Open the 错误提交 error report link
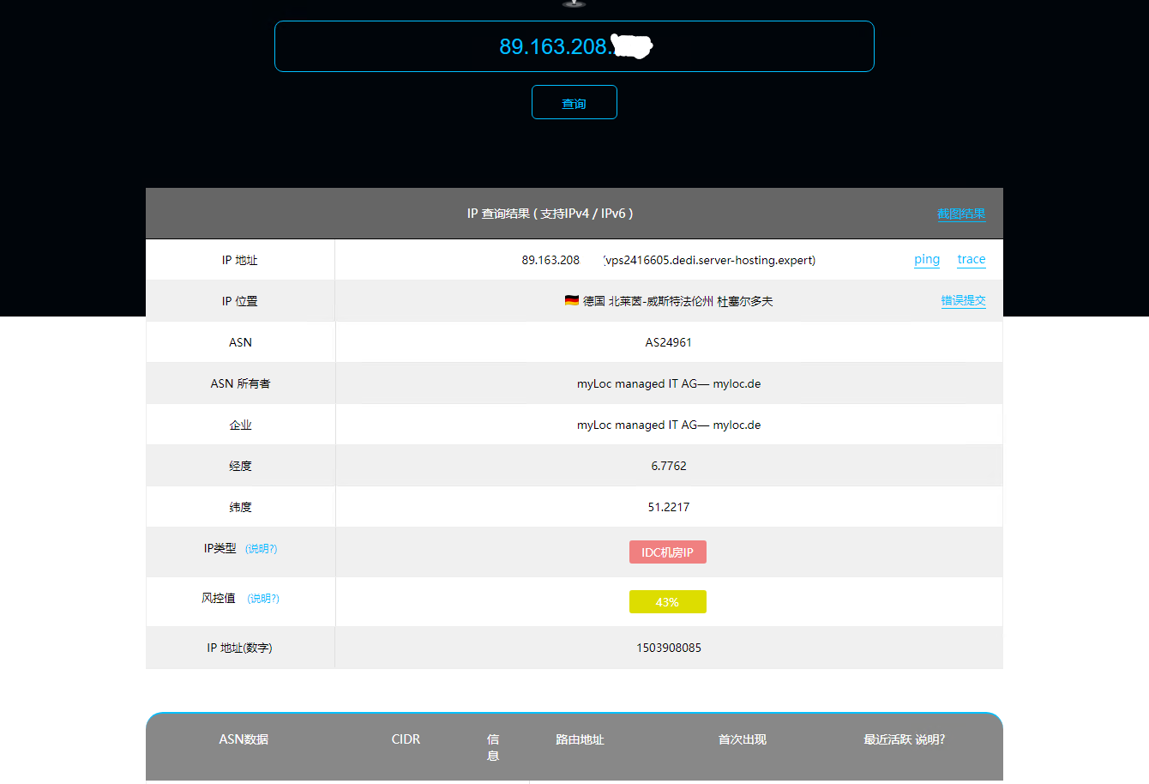The image size is (1149, 784). point(963,300)
